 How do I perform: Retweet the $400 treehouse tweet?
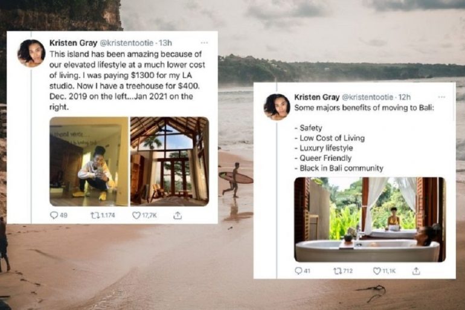pos(95,215)
